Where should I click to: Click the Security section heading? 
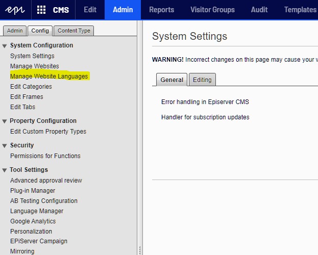pos(22,145)
